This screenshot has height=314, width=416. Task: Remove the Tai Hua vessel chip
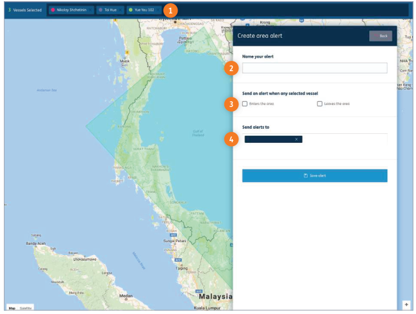(120, 10)
